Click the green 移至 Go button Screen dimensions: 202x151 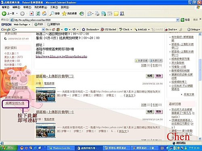pyautogui.click(x=185, y=20)
